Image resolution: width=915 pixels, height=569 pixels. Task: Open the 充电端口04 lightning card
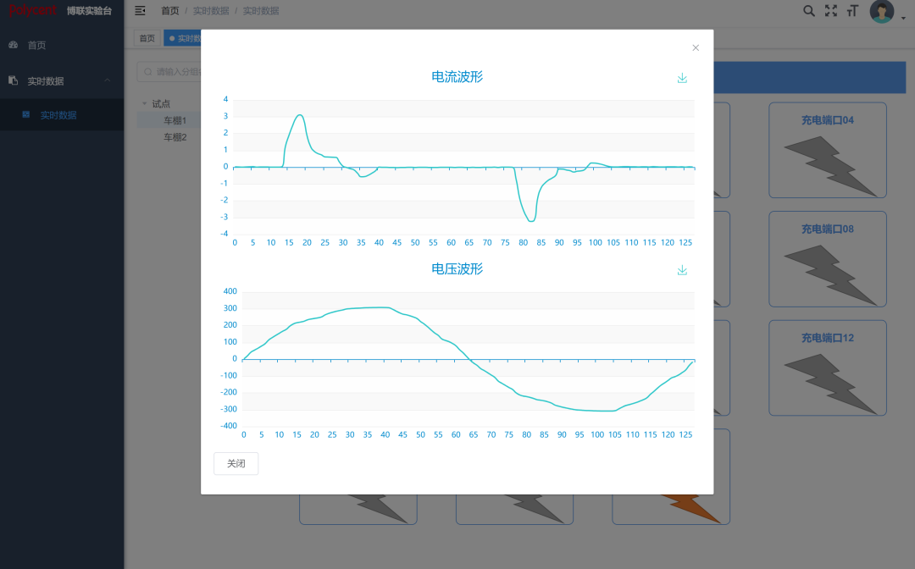[x=827, y=150]
